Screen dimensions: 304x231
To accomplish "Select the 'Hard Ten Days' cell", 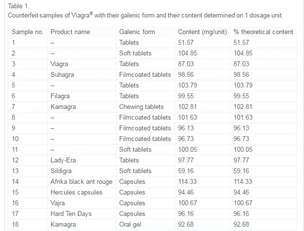I will [x=71, y=213].
